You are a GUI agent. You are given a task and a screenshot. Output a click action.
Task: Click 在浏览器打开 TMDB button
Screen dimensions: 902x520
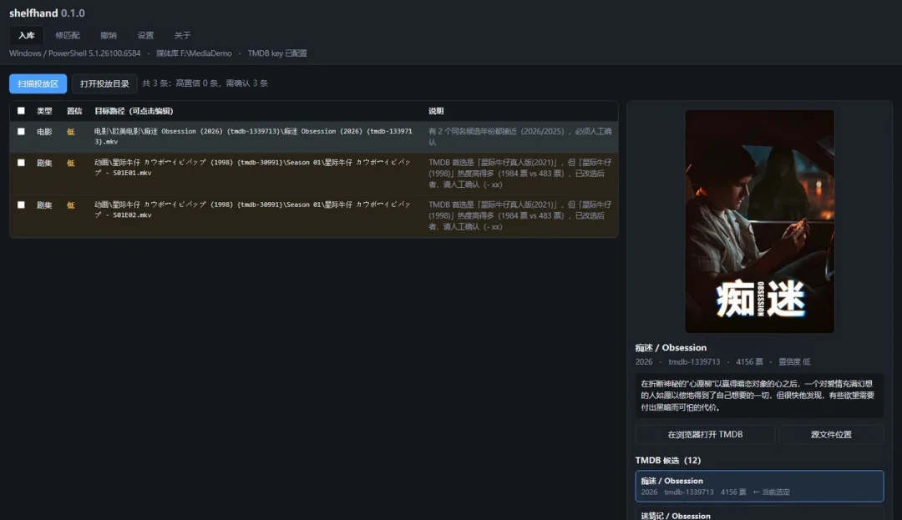[705, 434]
